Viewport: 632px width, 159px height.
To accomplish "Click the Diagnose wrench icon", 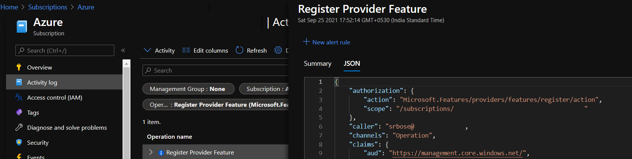I will click(19, 127).
